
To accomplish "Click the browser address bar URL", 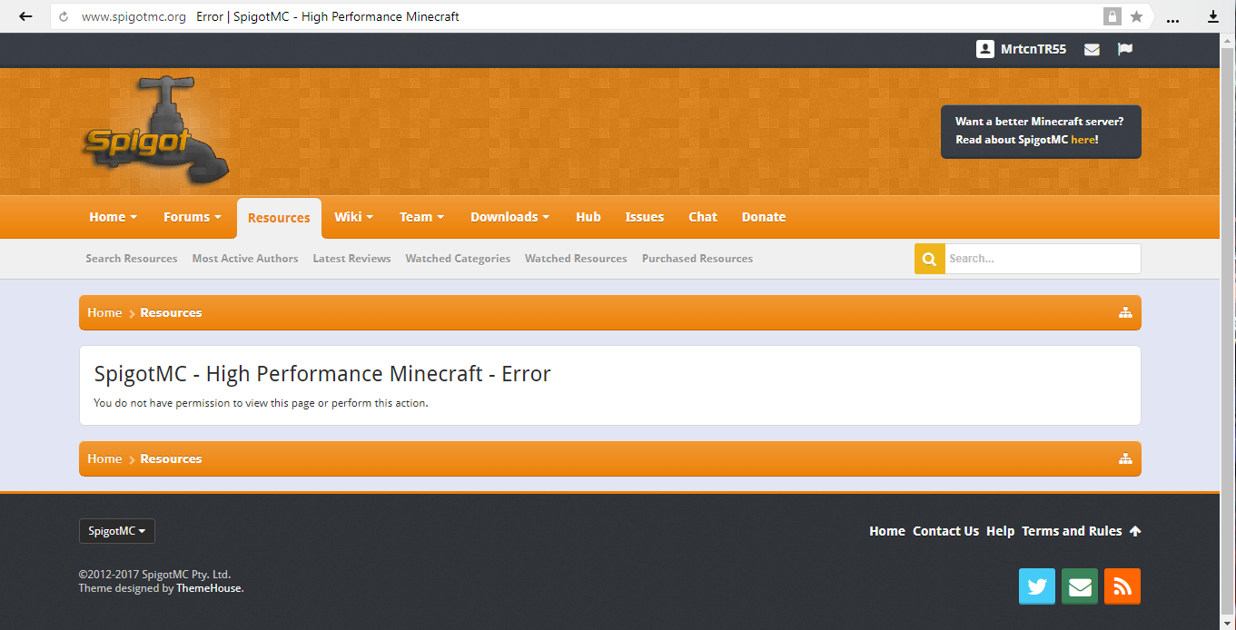I will (x=133, y=16).
